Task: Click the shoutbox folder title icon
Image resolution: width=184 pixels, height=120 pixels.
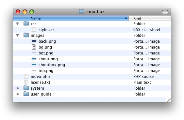Action: [82, 11]
